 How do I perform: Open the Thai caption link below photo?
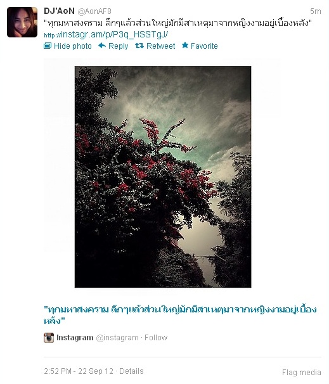pyautogui.click(x=180, y=315)
